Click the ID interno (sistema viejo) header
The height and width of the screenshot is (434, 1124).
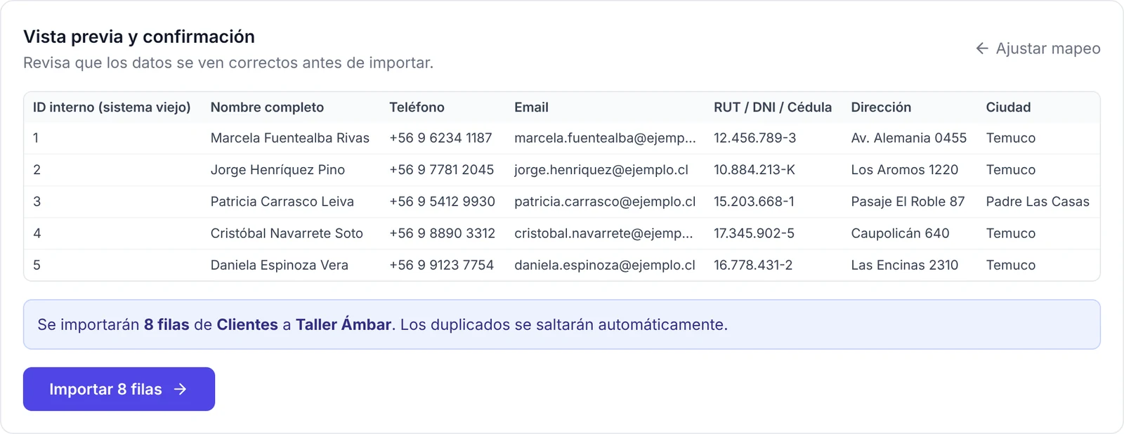point(112,107)
